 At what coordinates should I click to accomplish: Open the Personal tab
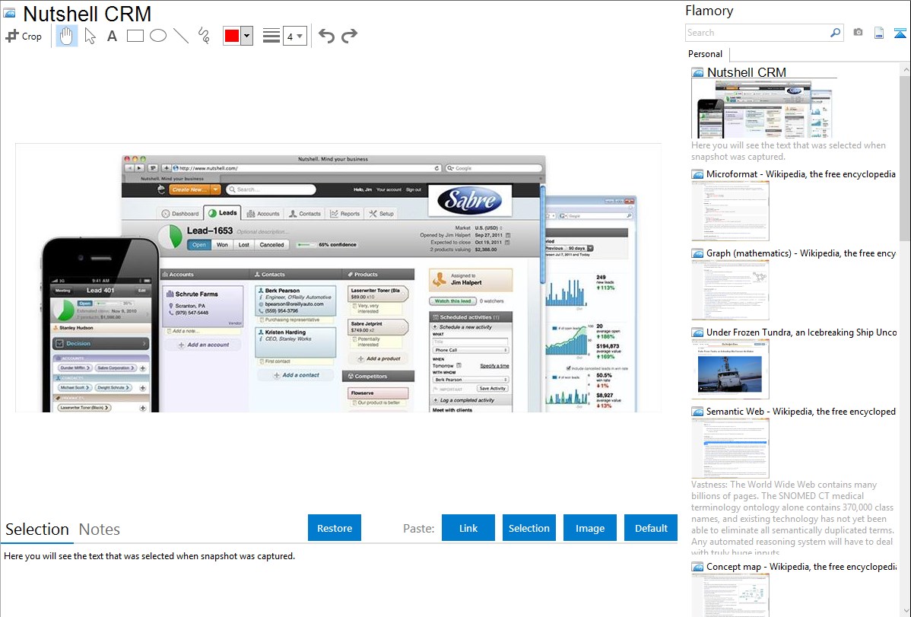pos(706,54)
